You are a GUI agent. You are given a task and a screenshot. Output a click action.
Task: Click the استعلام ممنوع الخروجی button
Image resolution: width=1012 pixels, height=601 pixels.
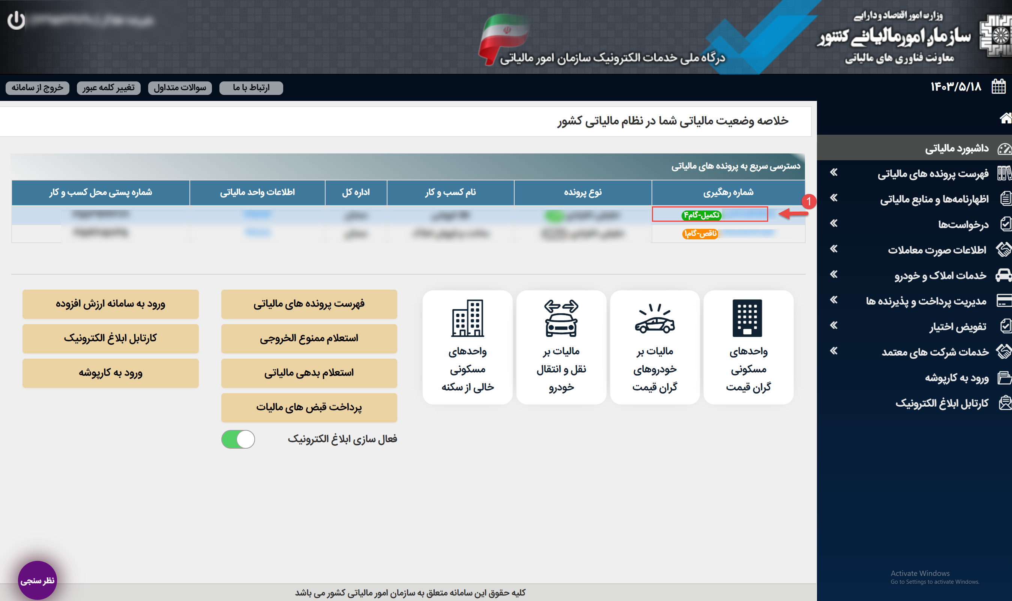click(309, 338)
